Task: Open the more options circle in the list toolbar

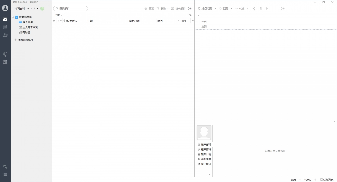Action: (x=190, y=9)
